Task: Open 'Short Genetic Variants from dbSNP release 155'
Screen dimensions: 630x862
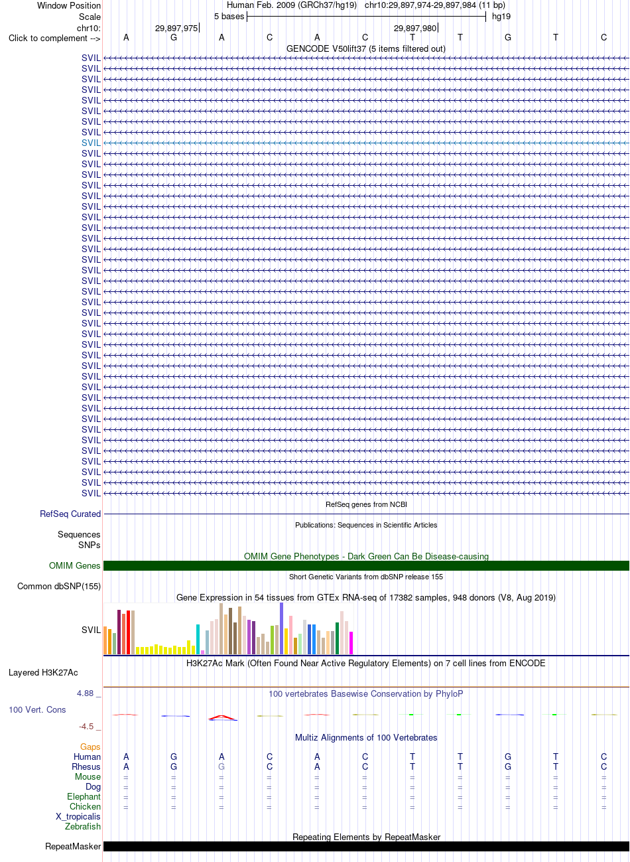Action: coord(366,577)
